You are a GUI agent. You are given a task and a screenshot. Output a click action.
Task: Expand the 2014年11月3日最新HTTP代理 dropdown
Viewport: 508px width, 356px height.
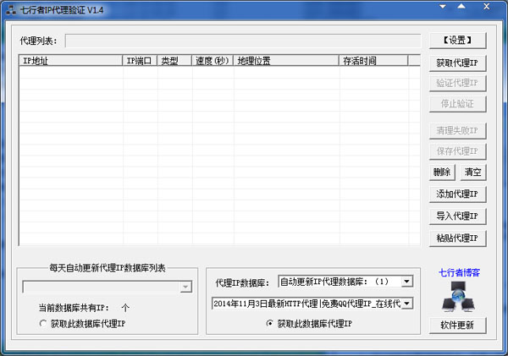(x=407, y=304)
